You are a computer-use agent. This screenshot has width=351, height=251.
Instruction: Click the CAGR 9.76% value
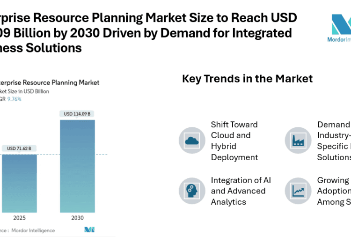[x=13, y=99]
